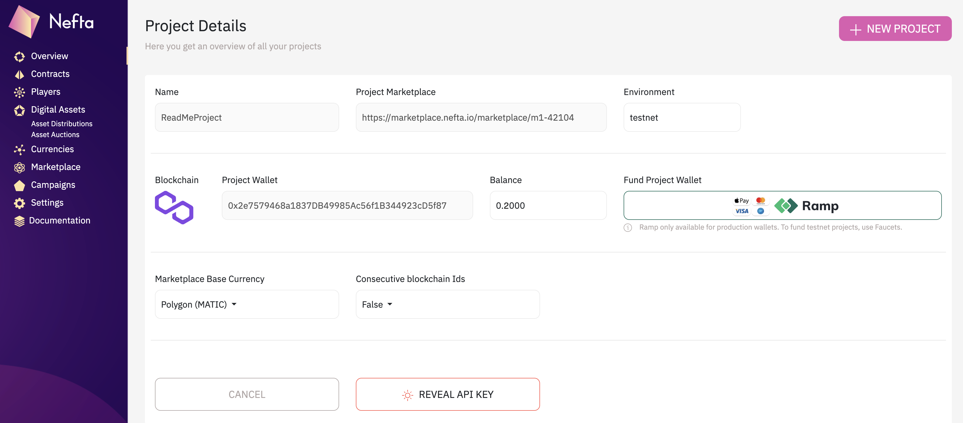Click the Currencies sidebar icon
The image size is (963, 423).
click(x=20, y=150)
